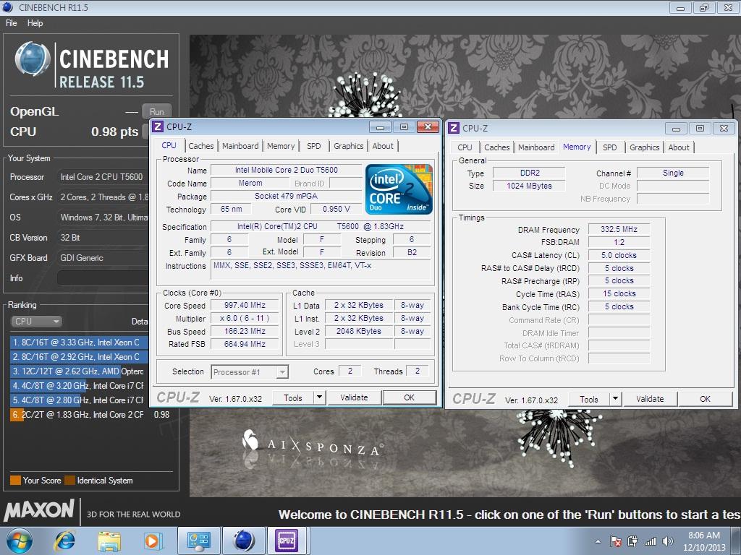
Task: Run the OpenGL benchmark
Action: 156,112
